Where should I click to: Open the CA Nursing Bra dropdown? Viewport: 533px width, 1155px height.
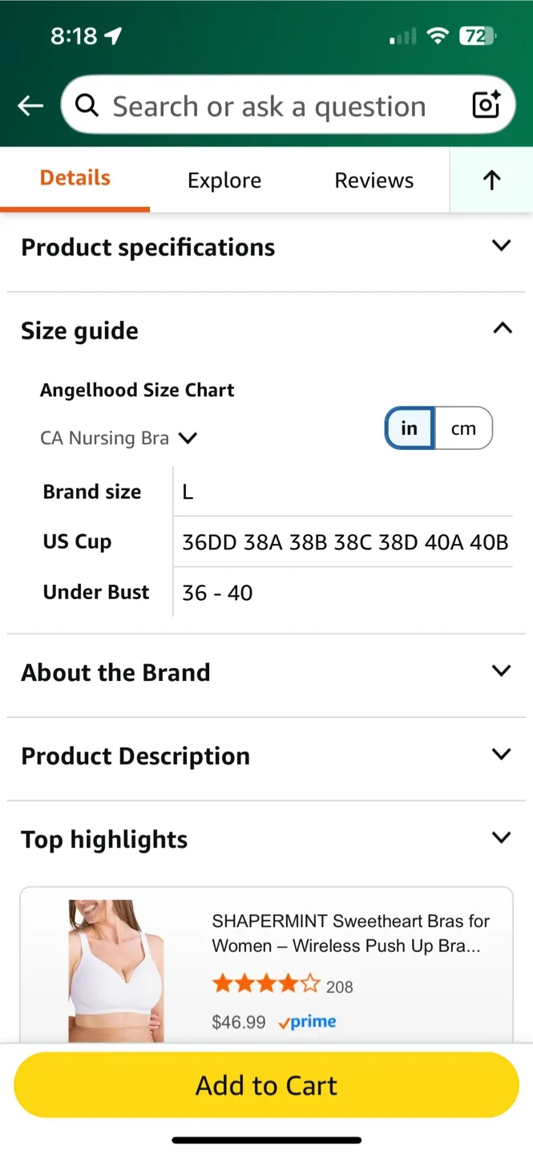click(x=120, y=438)
